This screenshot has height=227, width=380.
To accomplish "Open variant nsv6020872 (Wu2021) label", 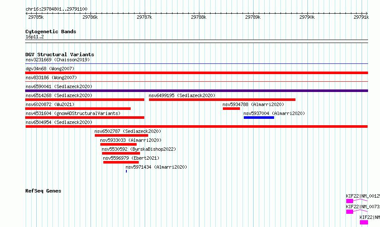I will 50,104.
